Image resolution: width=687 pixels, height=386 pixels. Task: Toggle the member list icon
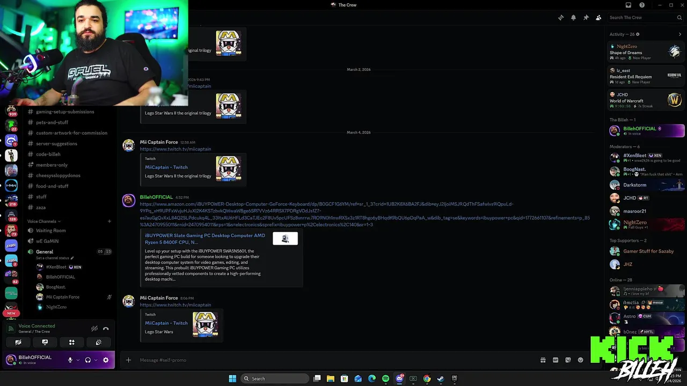598,18
